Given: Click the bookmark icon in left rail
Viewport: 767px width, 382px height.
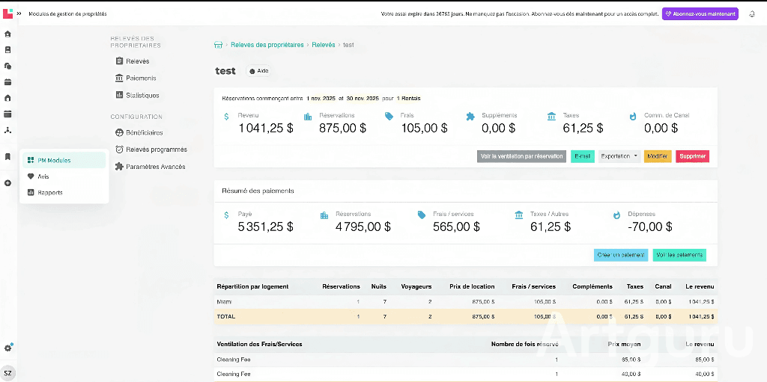Looking at the screenshot, I should 7,157.
